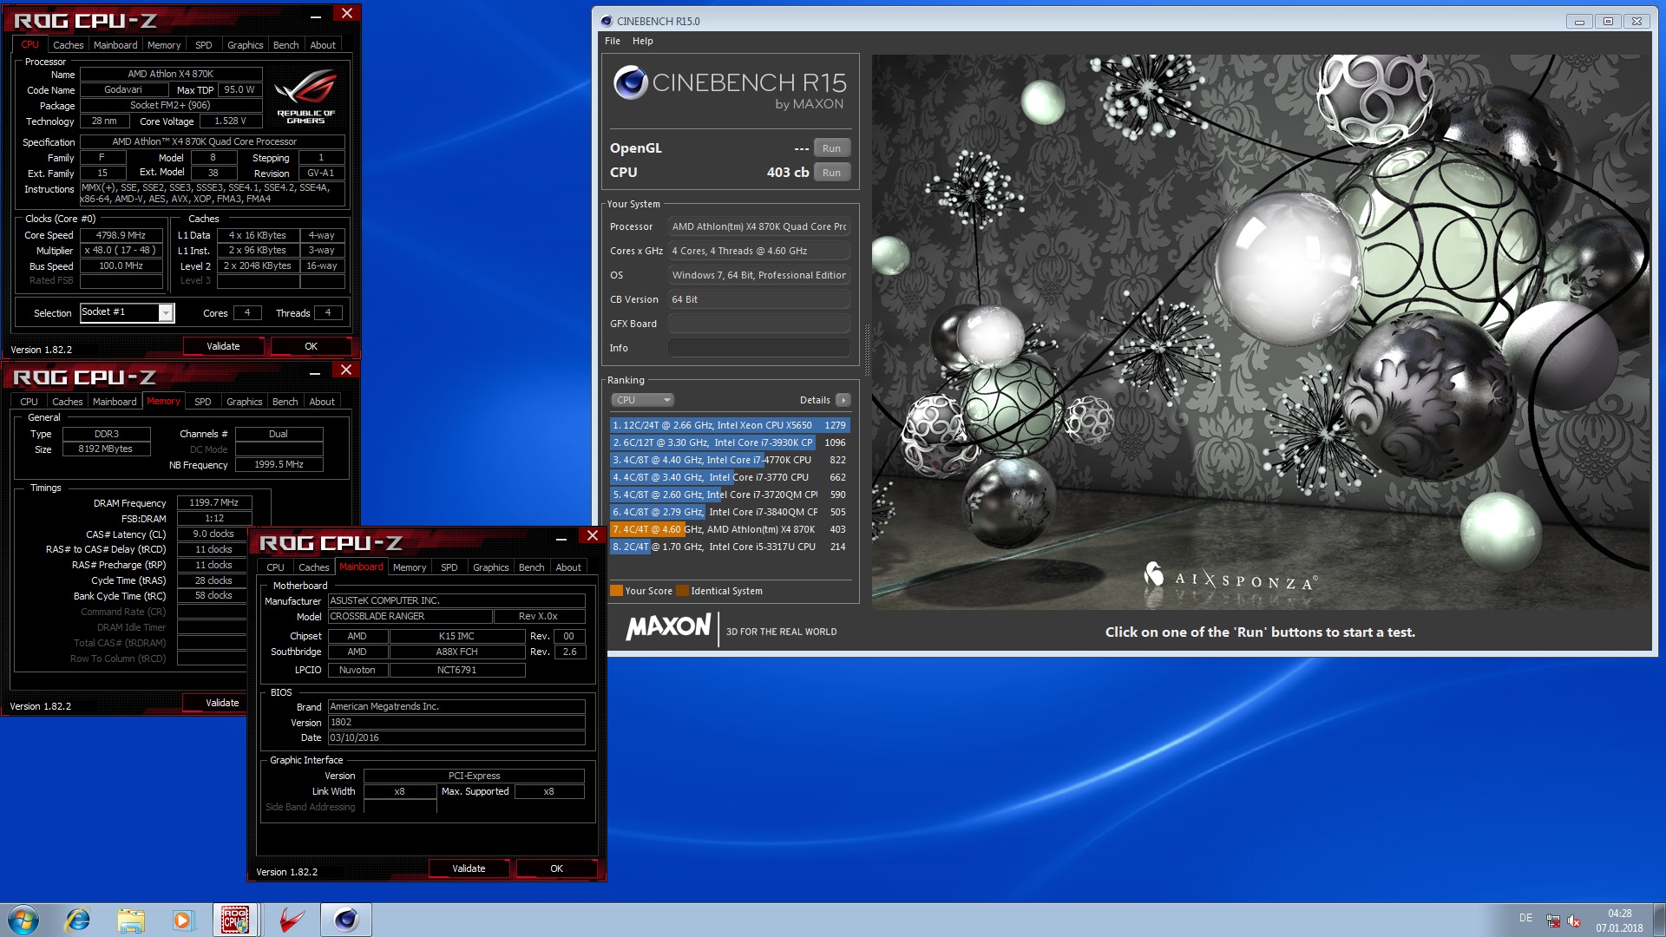Select ranking row Intel Core i7-3930K
Image resolution: width=1666 pixels, height=937 pixels.
point(729,442)
